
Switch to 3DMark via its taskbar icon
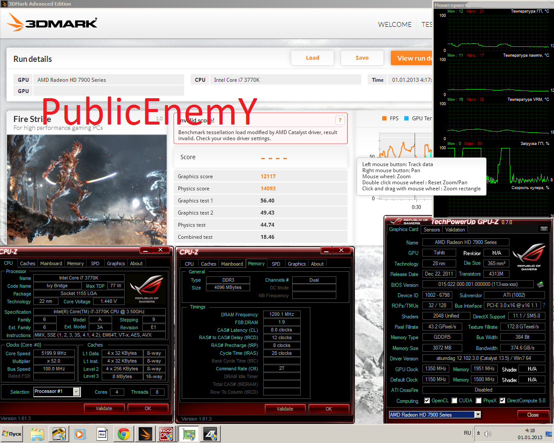click(x=145, y=434)
